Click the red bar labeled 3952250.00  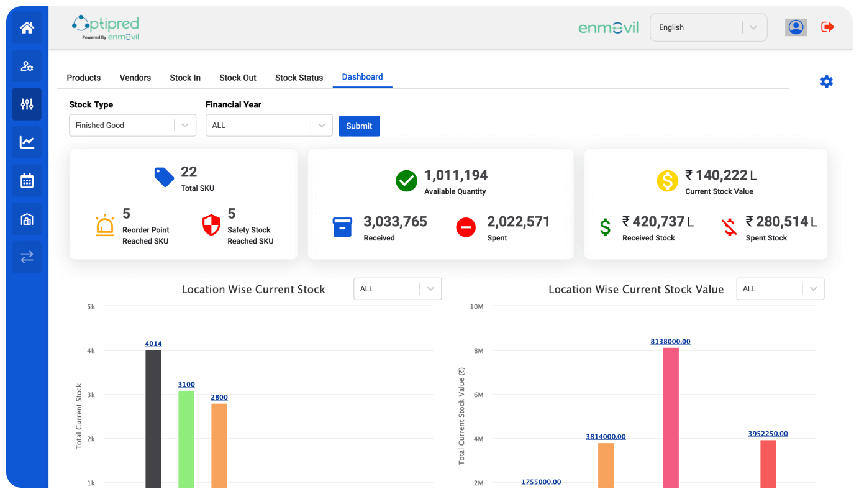pyautogui.click(x=768, y=464)
